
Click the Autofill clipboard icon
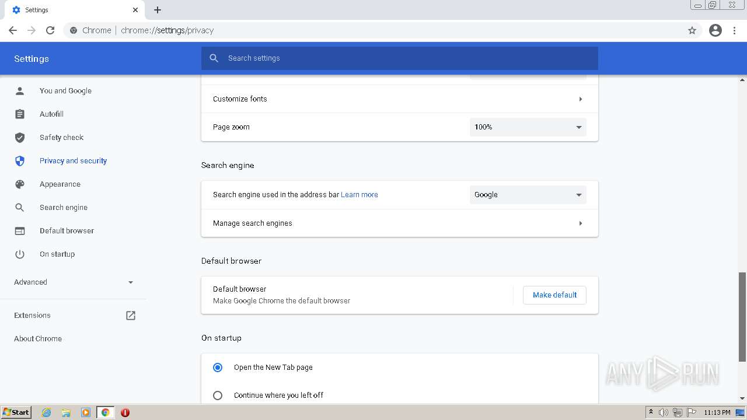(20, 114)
